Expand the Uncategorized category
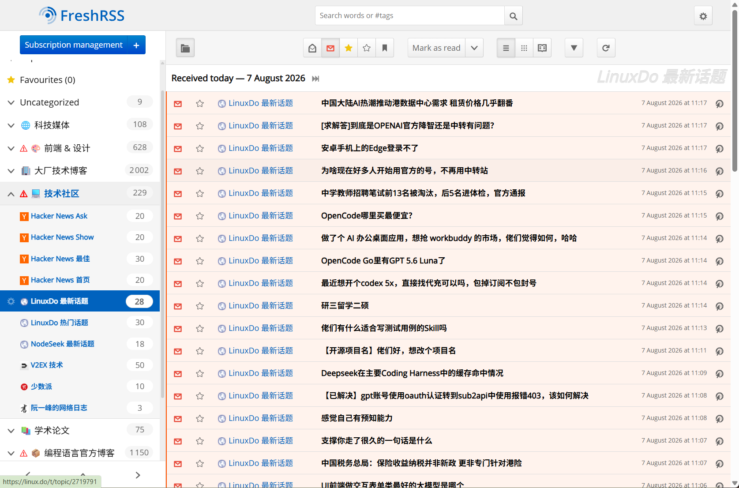The width and height of the screenshot is (739, 488). click(x=11, y=102)
